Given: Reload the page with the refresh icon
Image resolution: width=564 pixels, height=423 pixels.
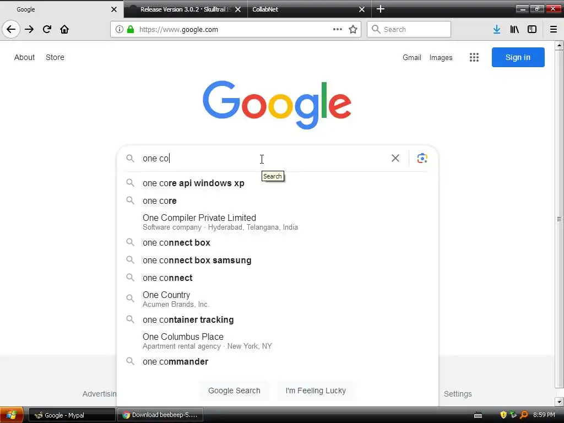Looking at the screenshot, I should (47, 30).
